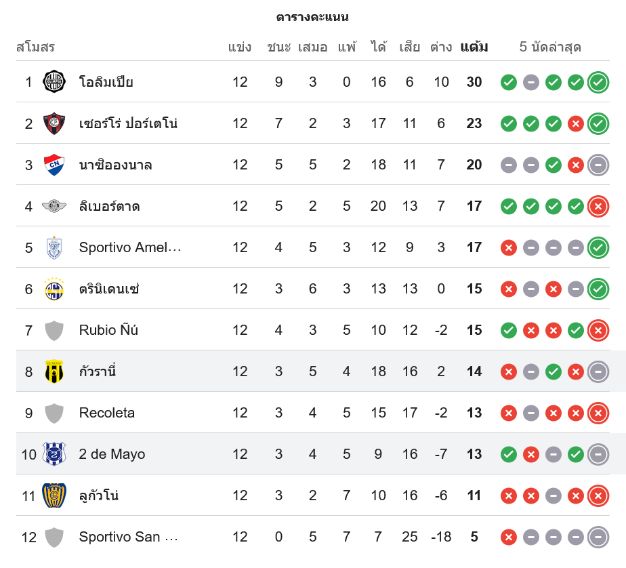Click the Trinidense club crest icon

pos(54,289)
